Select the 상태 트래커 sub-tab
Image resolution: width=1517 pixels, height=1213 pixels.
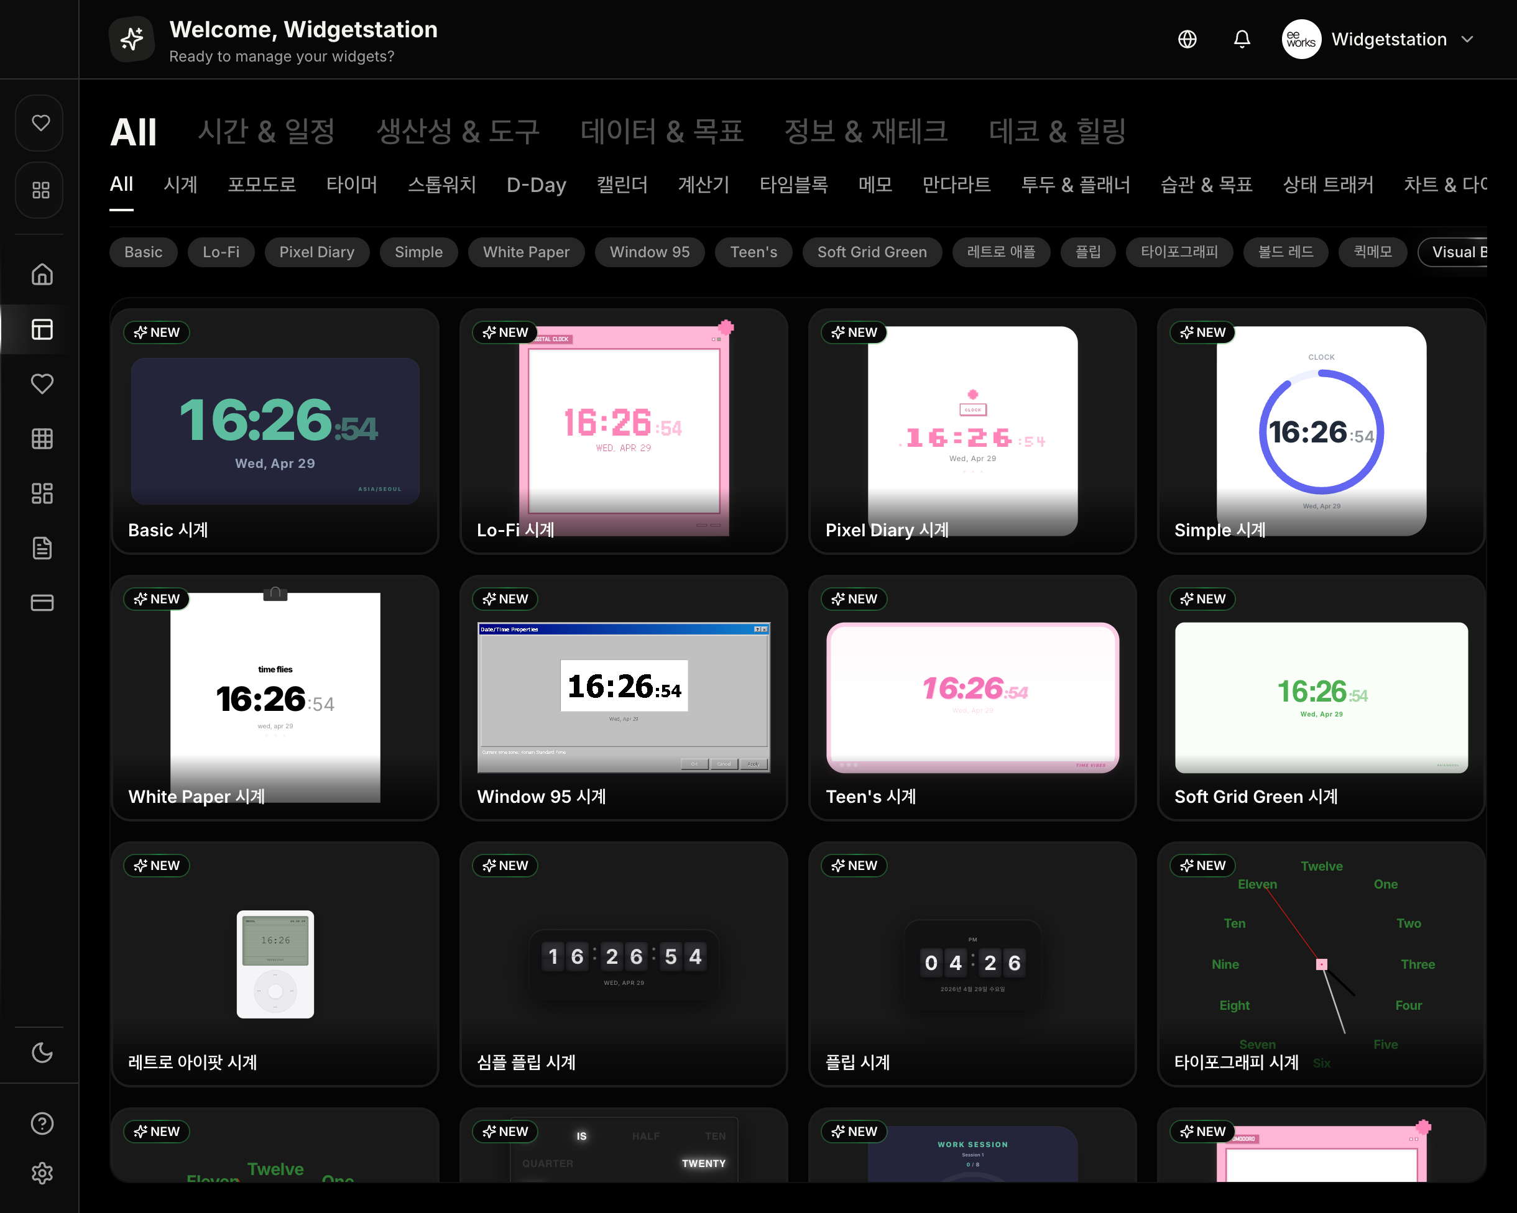pos(1328,184)
